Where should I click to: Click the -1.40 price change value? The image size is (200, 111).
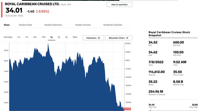(x=30, y=11)
